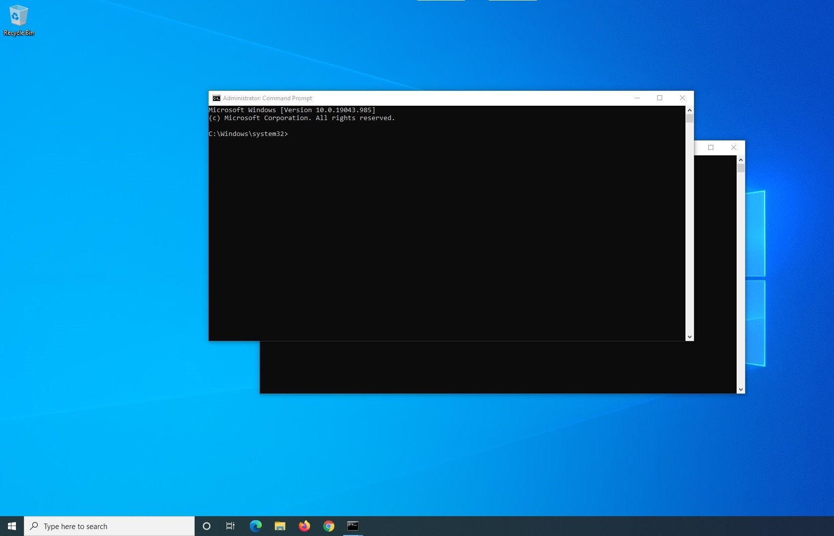This screenshot has height=536, width=834.
Task: Open Google Chrome from the taskbar
Action: (x=328, y=526)
